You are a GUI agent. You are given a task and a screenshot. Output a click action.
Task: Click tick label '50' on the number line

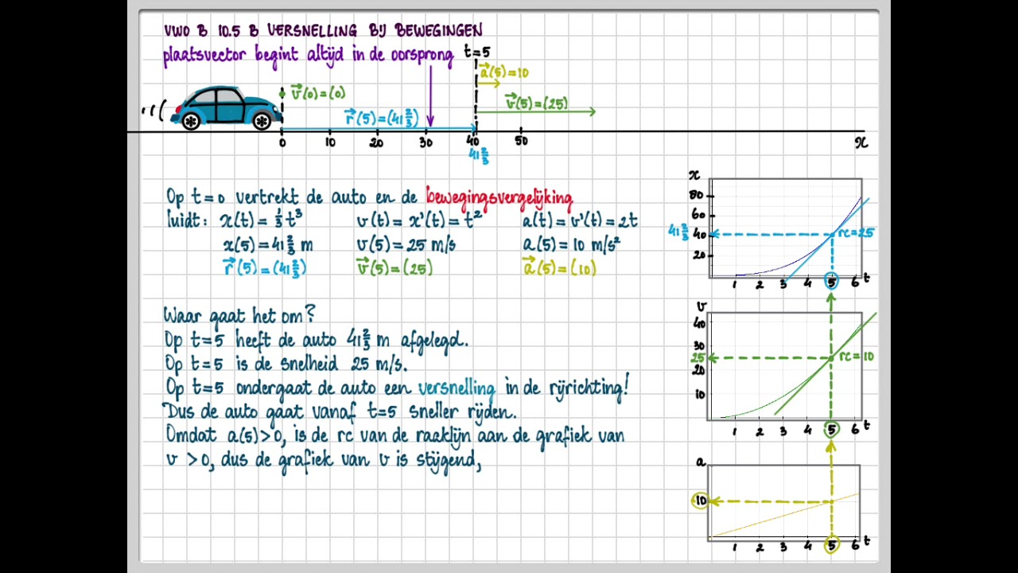pyautogui.click(x=521, y=141)
